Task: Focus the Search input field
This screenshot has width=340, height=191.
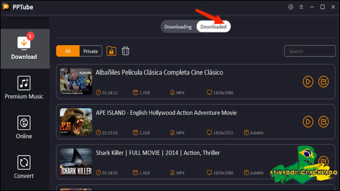Action: coord(310,51)
